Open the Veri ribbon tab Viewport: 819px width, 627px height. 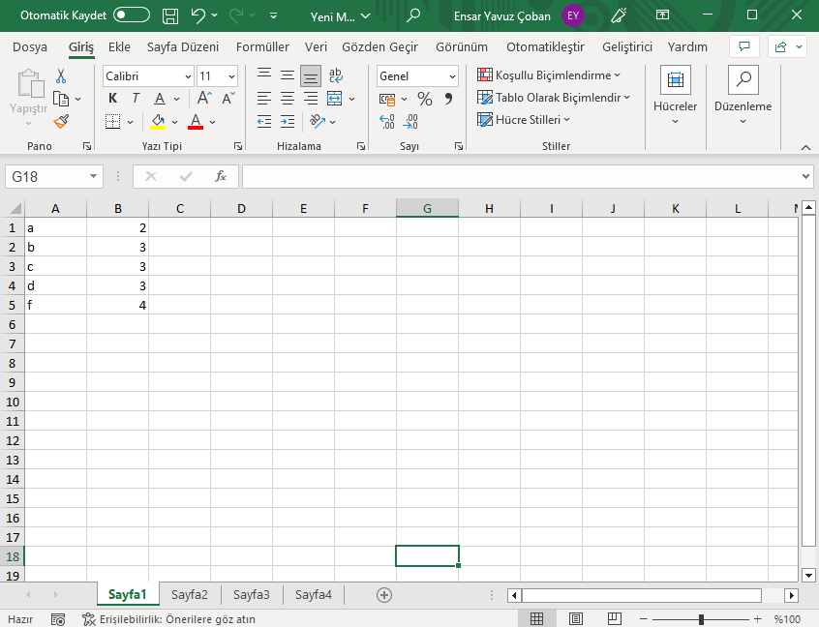coord(316,47)
